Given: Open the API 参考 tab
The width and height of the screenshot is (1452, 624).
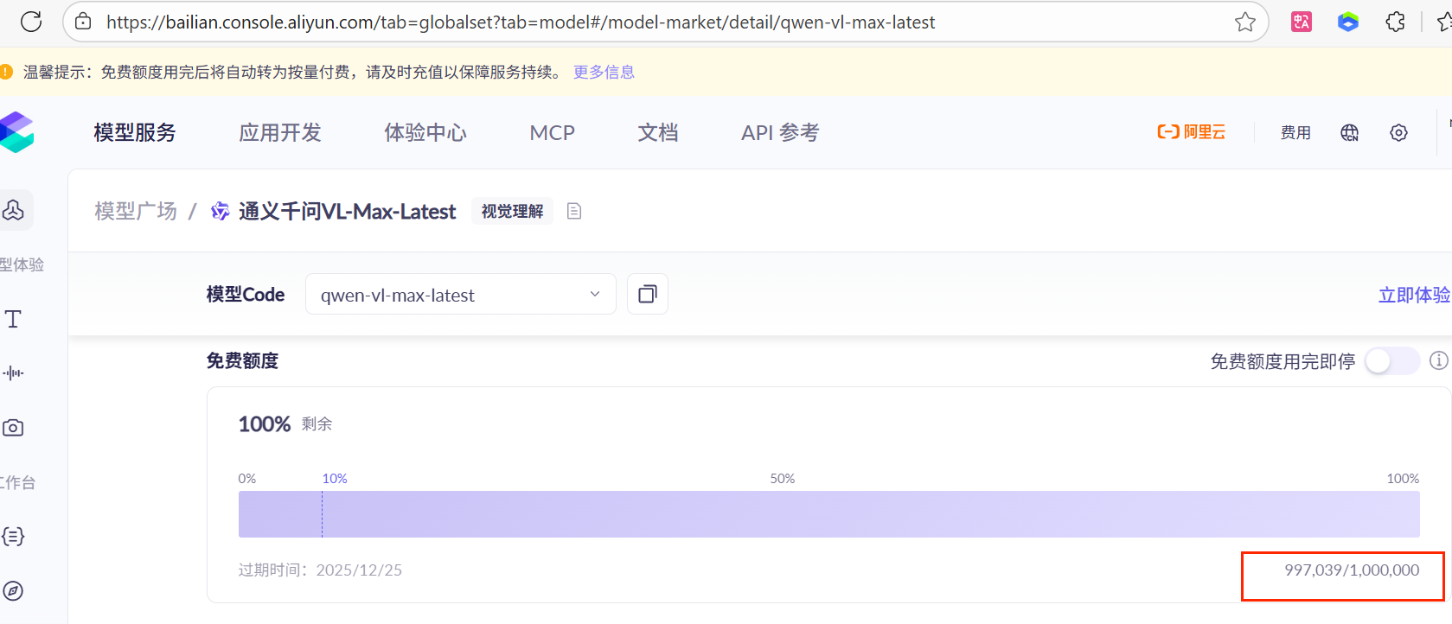Looking at the screenshot, I should coord(780,132).
